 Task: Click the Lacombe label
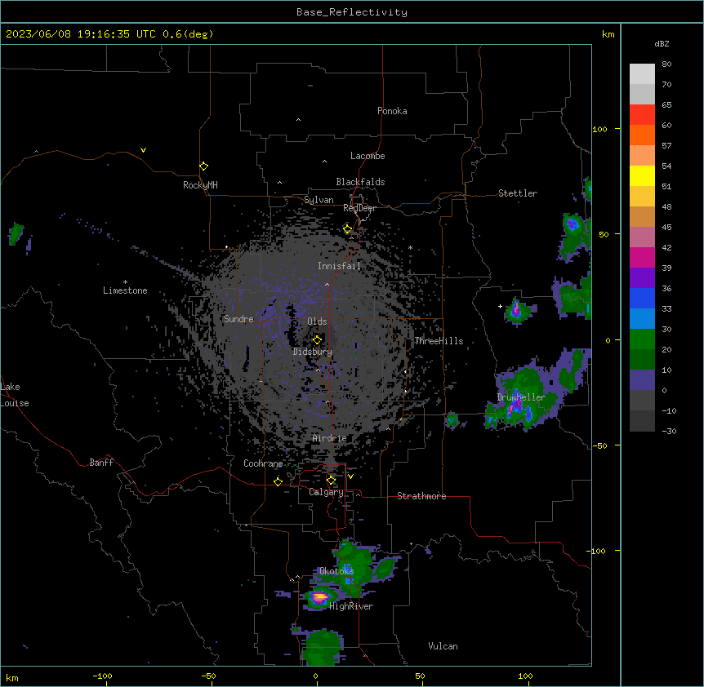tap(368, 156)
